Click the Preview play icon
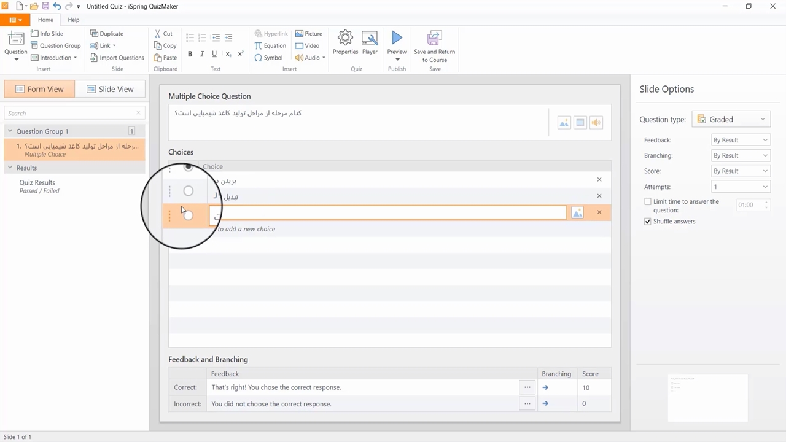Screen dimensions: 786x442 397,39
